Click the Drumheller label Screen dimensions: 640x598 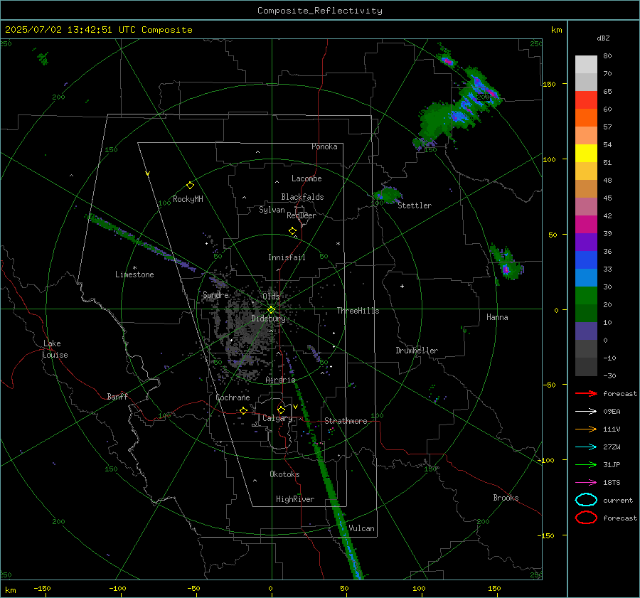(417, 351)
